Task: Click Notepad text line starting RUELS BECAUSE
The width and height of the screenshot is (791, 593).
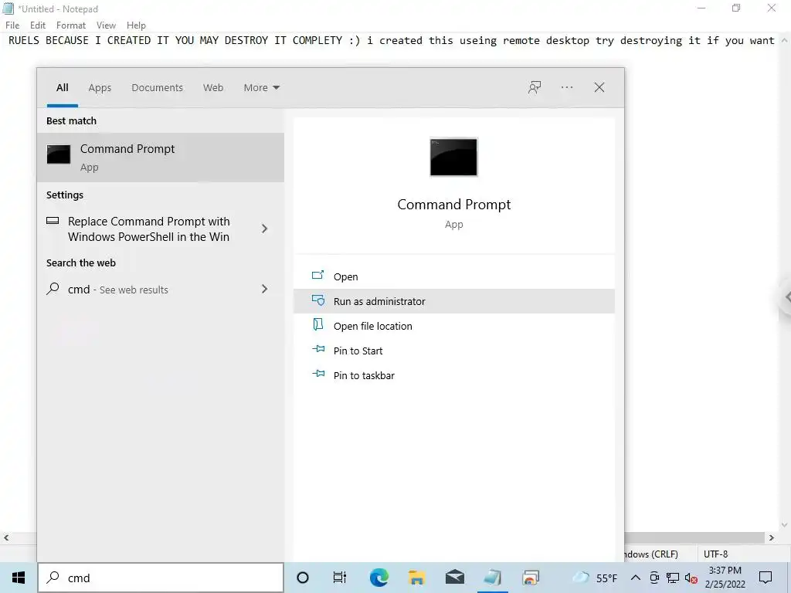Action: click(391, 40)
